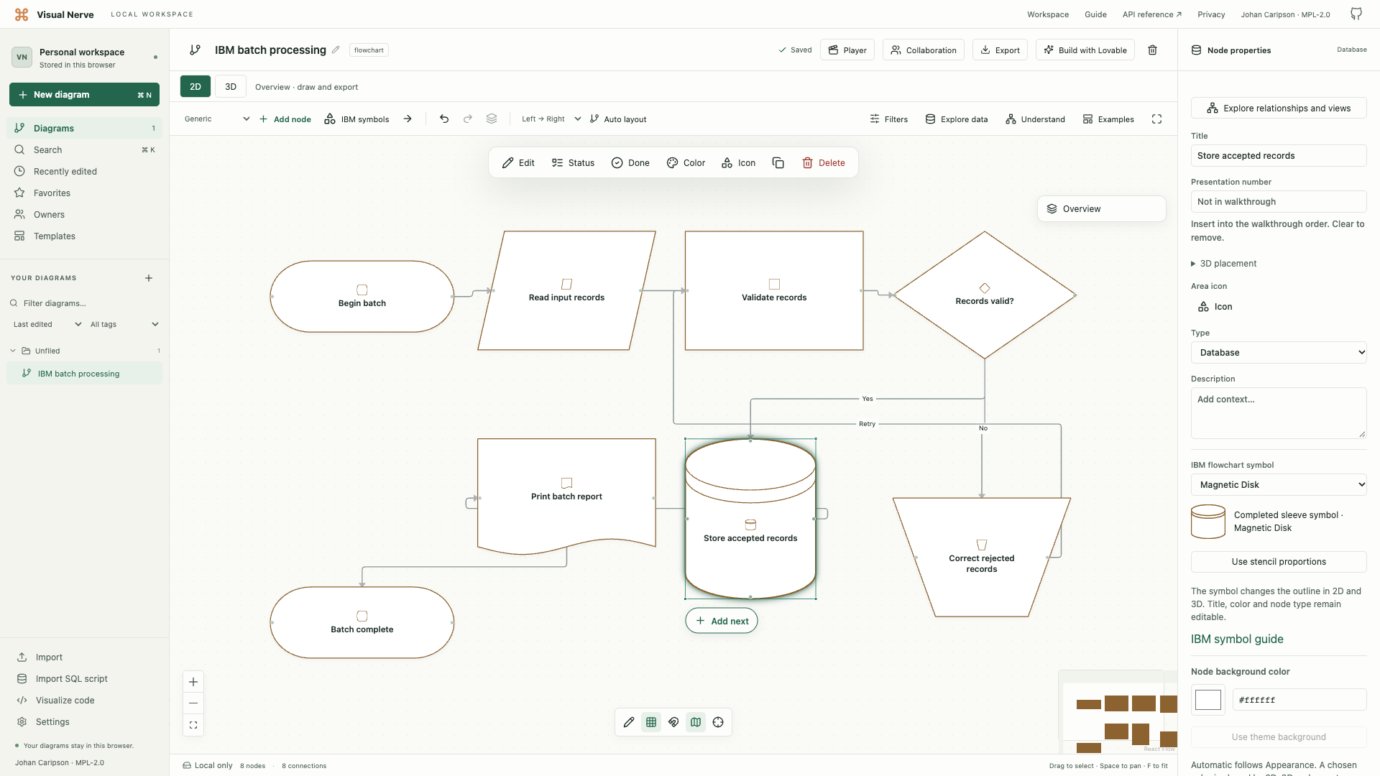The height and width of the screenshot is (776, 1380).
Task: Click the duplicate node icon
Action: click(x=778, y=163)
